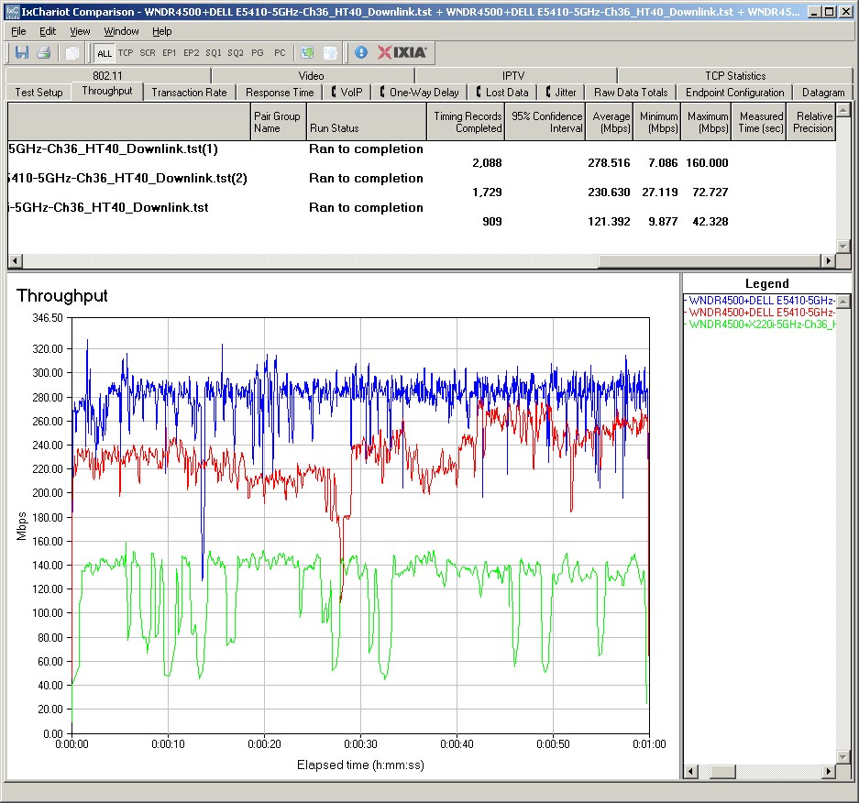Click the green legend entry WNDR4500+X220i
This screenshot has width=859, height=803.
coord(760,324)
